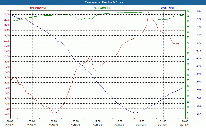Click the 10,50 temperature tick label
206x128 pixels.
pos(6,46)
